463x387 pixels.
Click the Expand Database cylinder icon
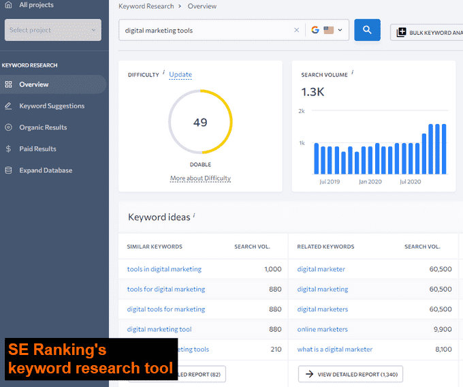click(x=8, y=170)
